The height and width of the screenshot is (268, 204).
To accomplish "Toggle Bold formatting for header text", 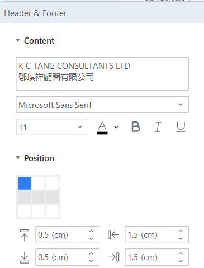I will [x=136, y=127].
